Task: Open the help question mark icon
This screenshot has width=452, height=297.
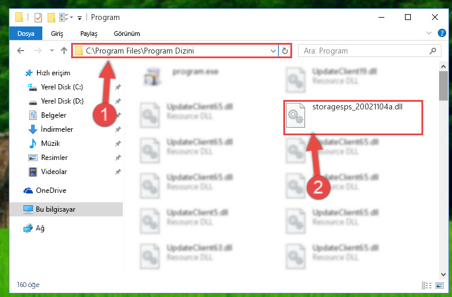Action: 441,33
